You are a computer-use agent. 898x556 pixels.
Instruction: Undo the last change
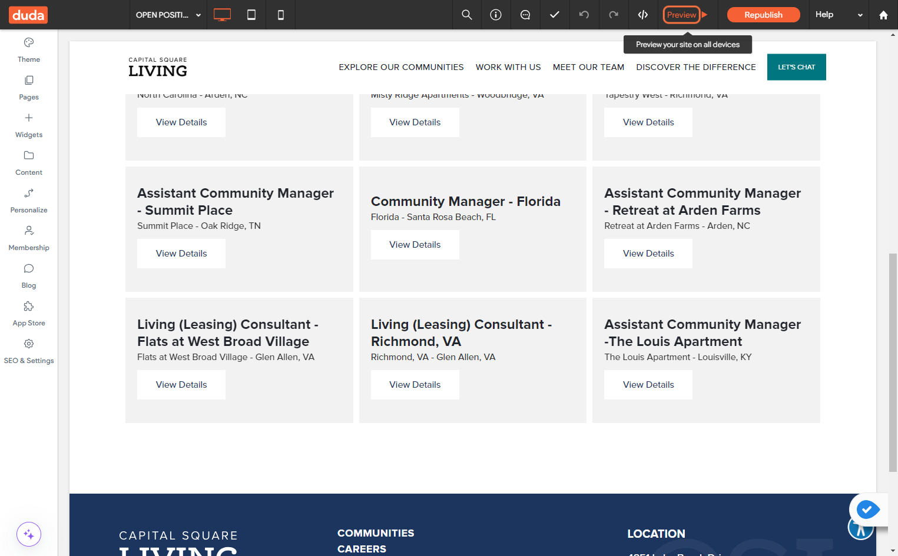[584, 15]
